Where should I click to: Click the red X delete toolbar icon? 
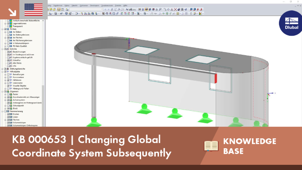coord(175,9)
